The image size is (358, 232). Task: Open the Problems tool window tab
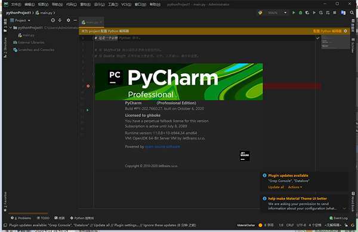click(21, 218)
